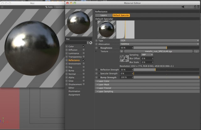Enable the Displacement channel checkbox
The width and height of the screenshot is (201, 130).
click(x=84, y=84)
